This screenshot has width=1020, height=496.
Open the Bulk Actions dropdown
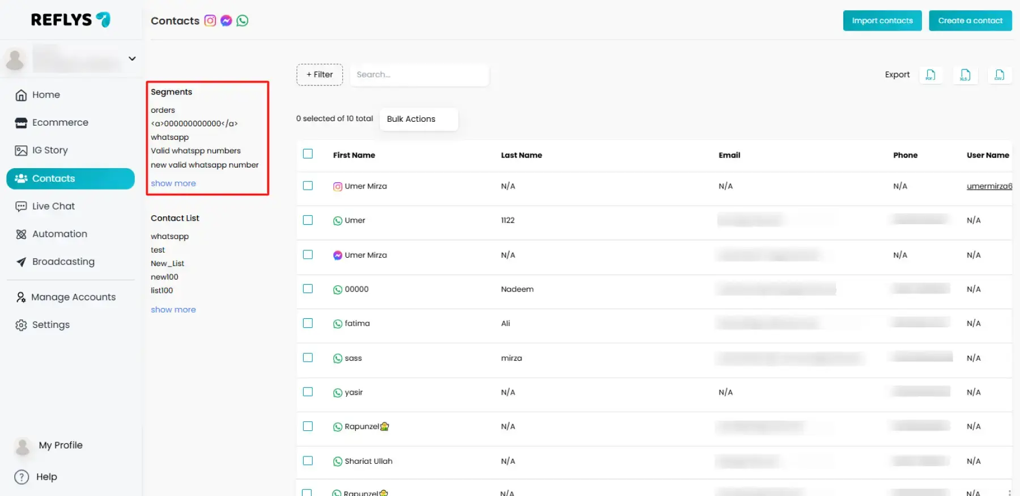tap(418, 119)
